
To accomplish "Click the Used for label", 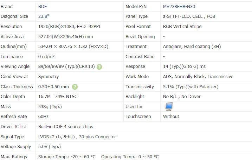I will tap(134, 107).
